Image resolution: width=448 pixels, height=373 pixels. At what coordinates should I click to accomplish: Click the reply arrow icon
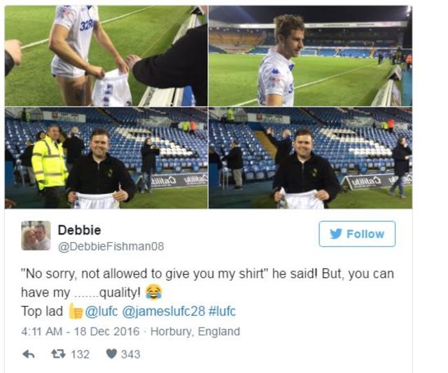[29, 354]
